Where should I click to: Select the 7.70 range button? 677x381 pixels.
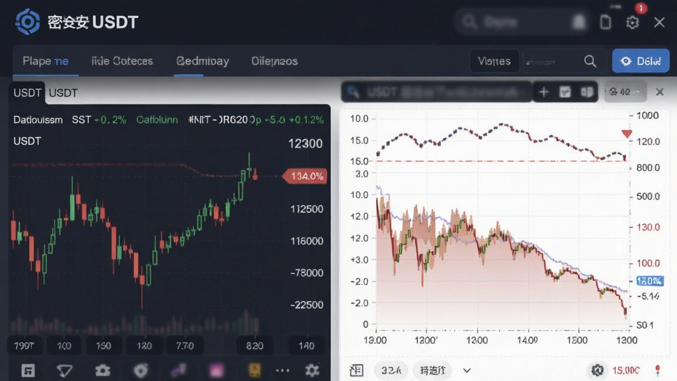point(185,345)
